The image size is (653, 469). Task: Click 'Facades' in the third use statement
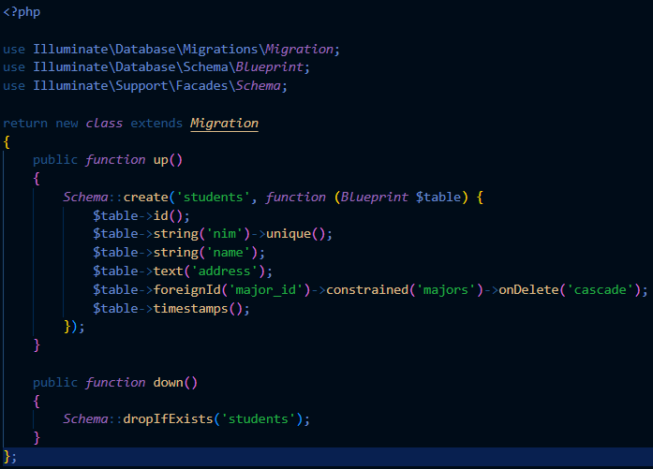[x=201, y=86]
